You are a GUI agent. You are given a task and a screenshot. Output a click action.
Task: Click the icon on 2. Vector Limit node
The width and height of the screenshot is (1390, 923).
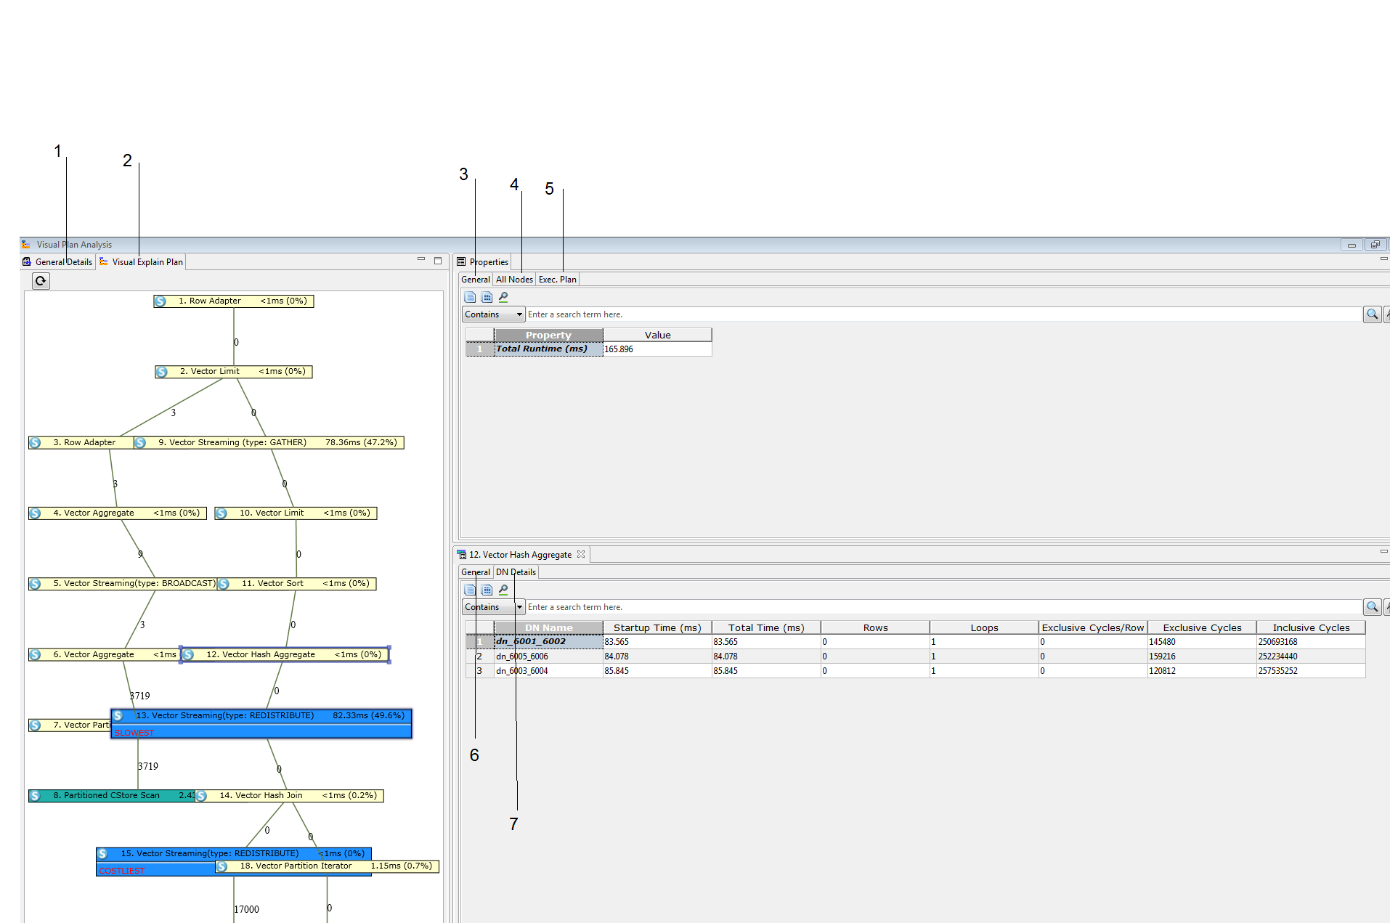point(162,372)
